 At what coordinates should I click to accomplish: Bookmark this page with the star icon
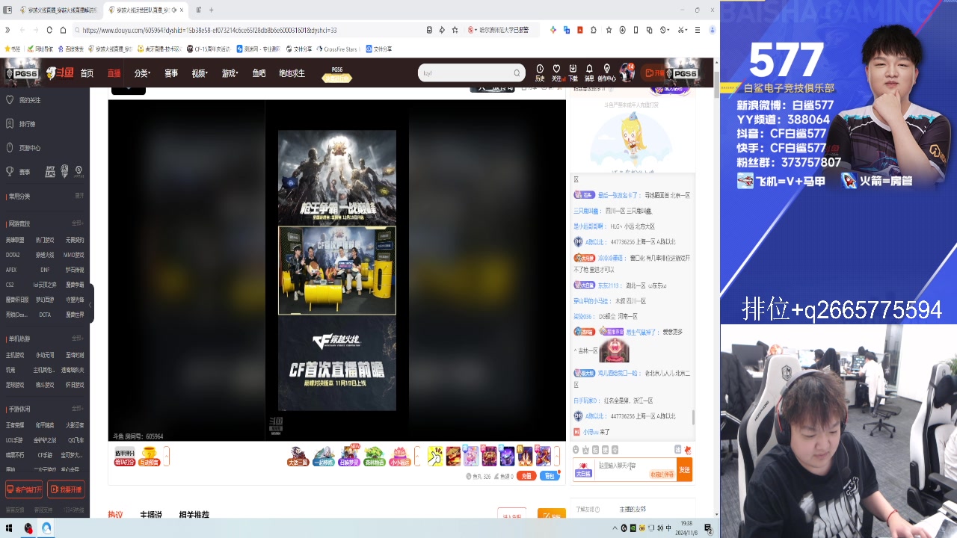pyautogui.click(x=455, y=30)
